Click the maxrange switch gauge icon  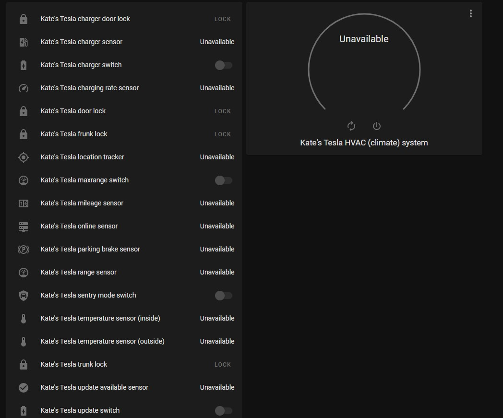click(x=24, y=180)
